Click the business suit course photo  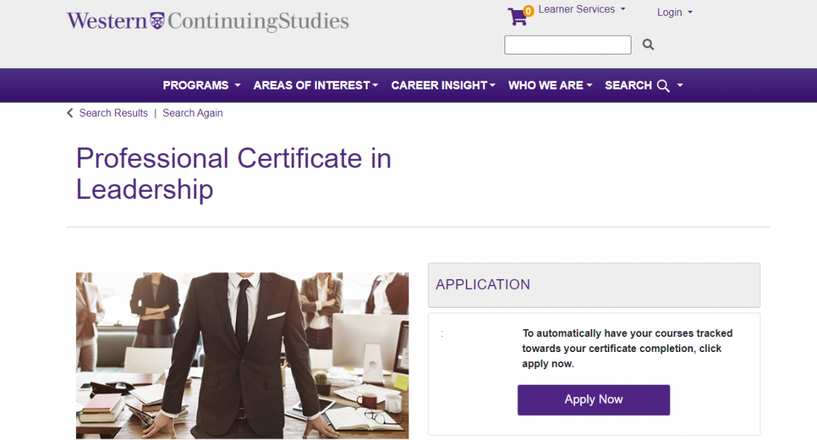(x=242, y=356)
